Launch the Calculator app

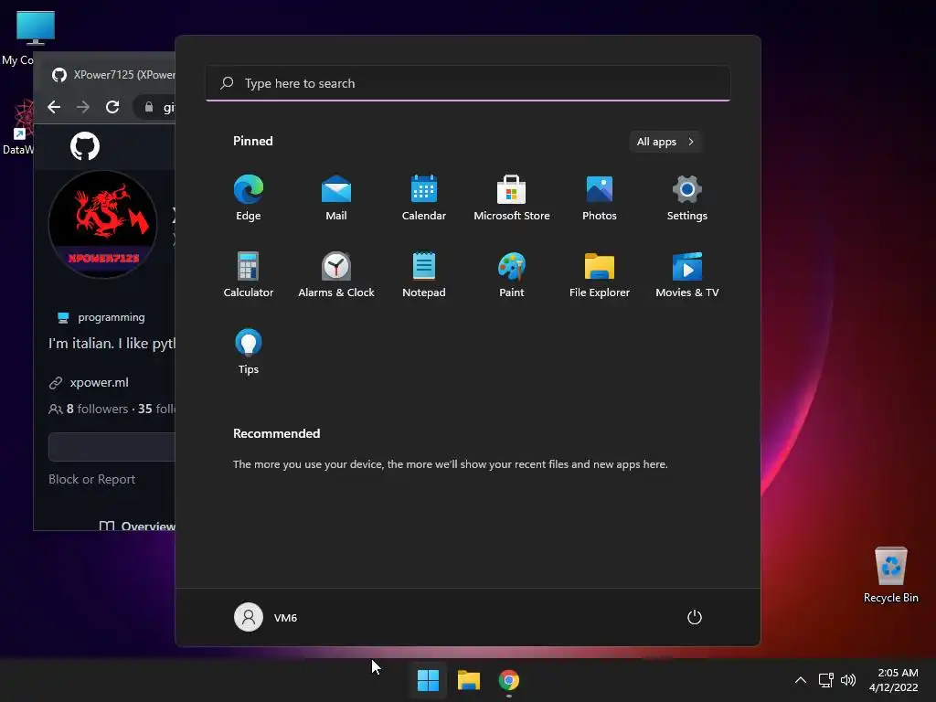pos(249,274)
